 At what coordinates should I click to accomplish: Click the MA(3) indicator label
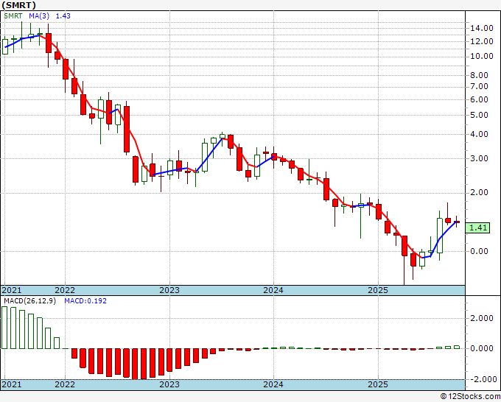[x=39, y=15]
